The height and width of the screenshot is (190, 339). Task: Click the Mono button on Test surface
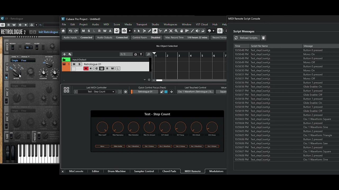pyautogui.click(x=102, y=146)
